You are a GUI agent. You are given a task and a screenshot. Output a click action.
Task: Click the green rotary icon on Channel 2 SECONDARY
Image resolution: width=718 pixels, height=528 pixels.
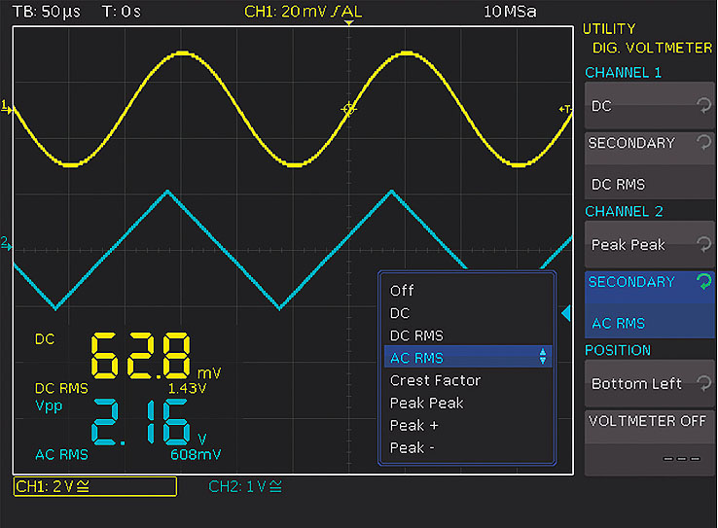(x=703, y=282)
